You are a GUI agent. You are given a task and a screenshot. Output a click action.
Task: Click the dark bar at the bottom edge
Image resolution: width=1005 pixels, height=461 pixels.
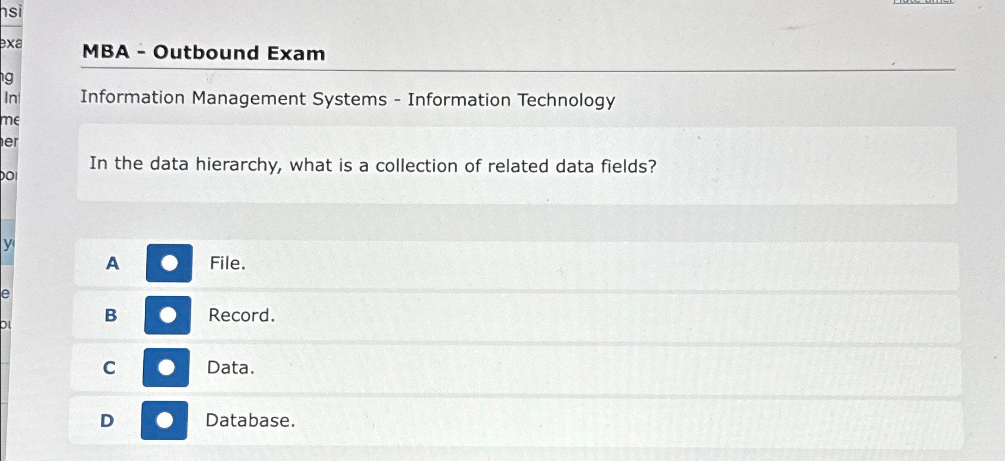(502, 458)
